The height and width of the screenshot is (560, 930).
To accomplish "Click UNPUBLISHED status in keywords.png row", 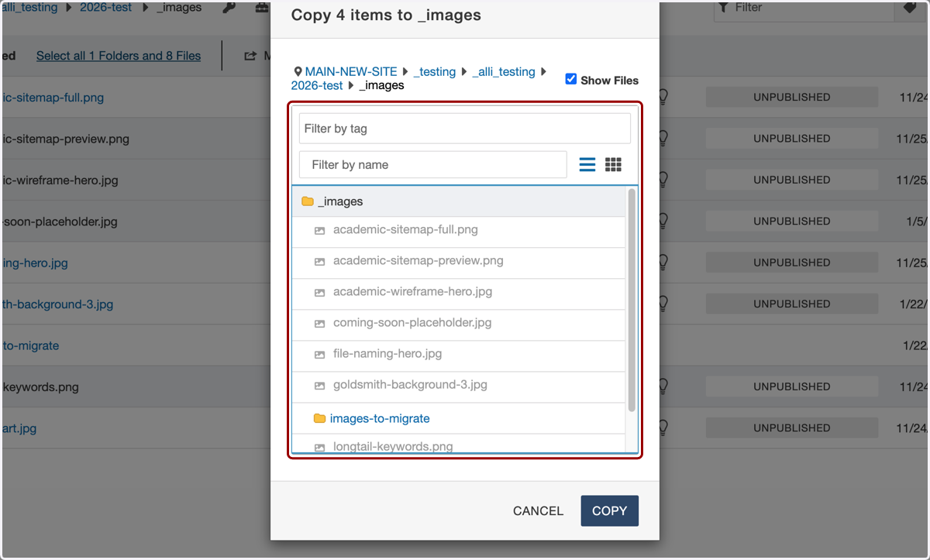I will (792, 387).
